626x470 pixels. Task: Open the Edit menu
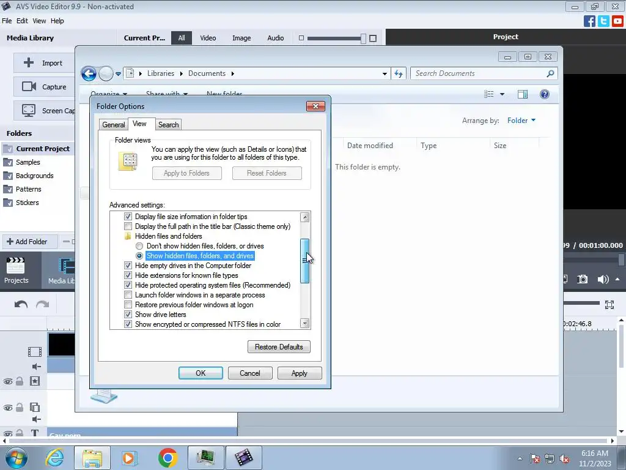pos(22,21)
